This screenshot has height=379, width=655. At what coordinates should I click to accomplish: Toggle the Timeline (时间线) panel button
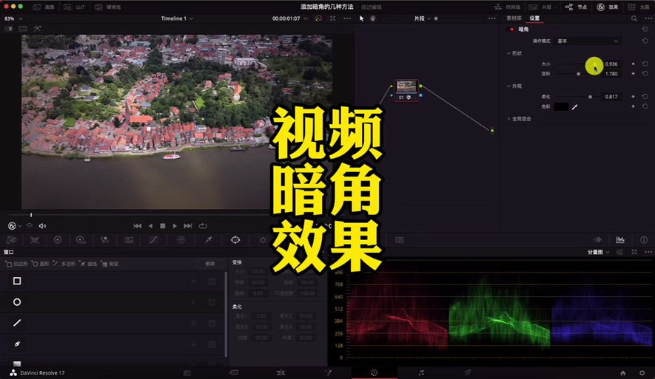[507, 7]
